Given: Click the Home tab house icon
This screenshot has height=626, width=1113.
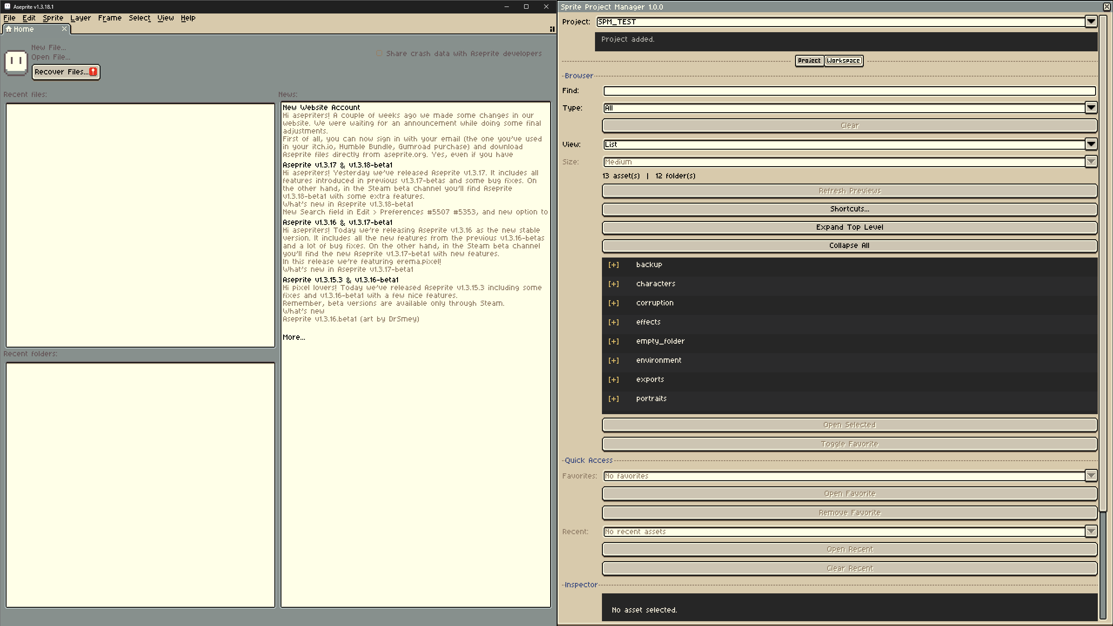Looking at the screenshot, I should pos(8,29).
